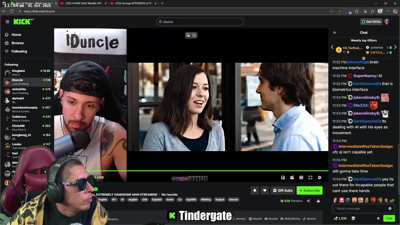
Task: Click the nightlife stream tag
Action: coord(191,199)
